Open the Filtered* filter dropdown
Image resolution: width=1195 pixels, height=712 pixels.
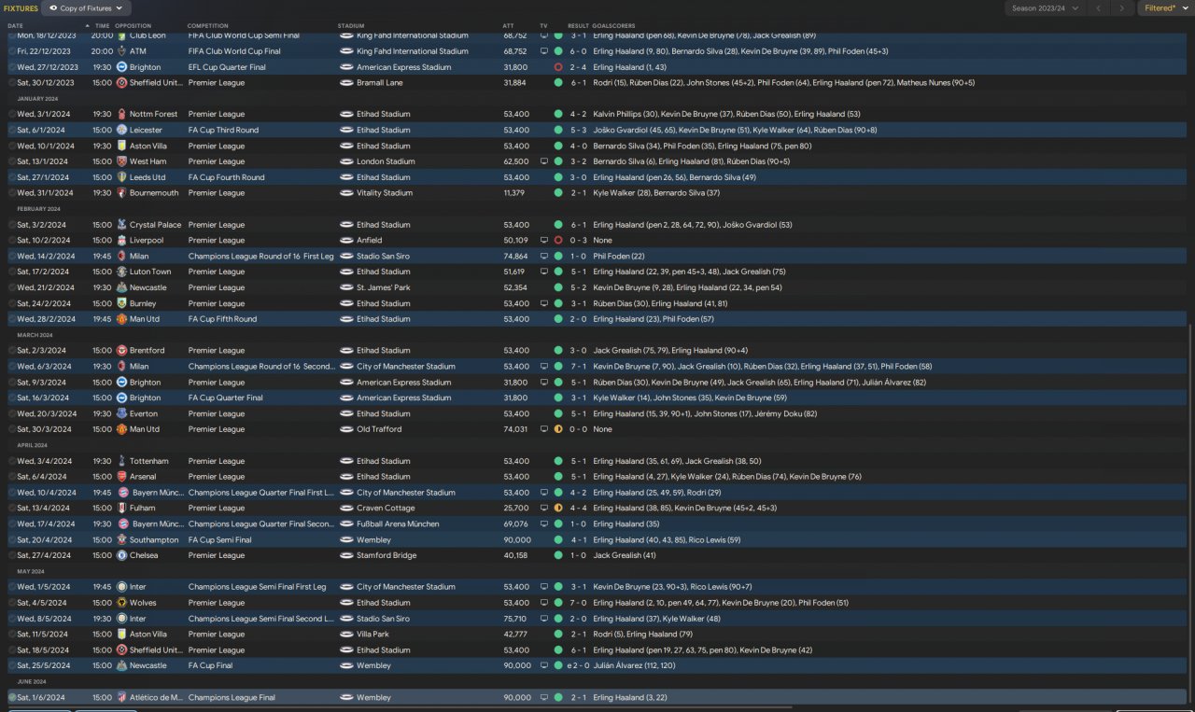pos(1165,8)
